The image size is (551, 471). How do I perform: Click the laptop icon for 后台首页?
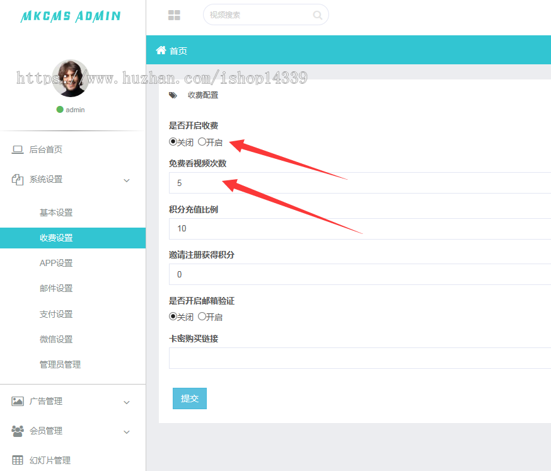tap(18, 149)
